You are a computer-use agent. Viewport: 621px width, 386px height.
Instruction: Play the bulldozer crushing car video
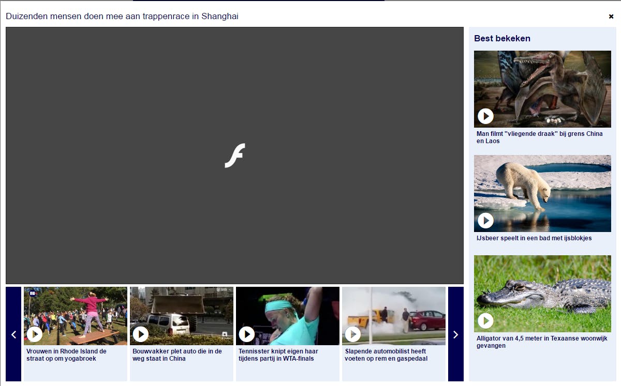(x=141, y=334)
